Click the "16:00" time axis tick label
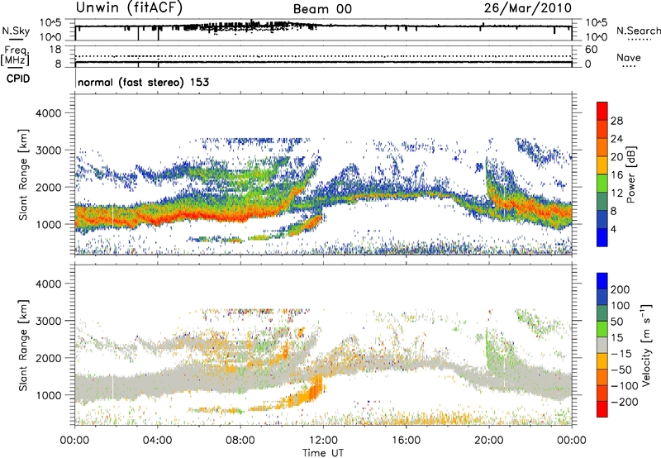 [x=406, y=441]
